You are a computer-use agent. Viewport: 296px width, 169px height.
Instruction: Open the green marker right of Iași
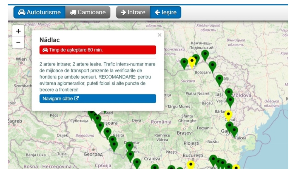(x=229, y=93)
